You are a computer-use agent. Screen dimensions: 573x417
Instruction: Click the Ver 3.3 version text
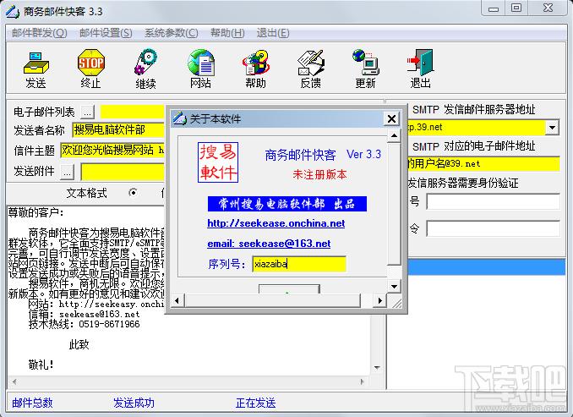pos(363,154)
